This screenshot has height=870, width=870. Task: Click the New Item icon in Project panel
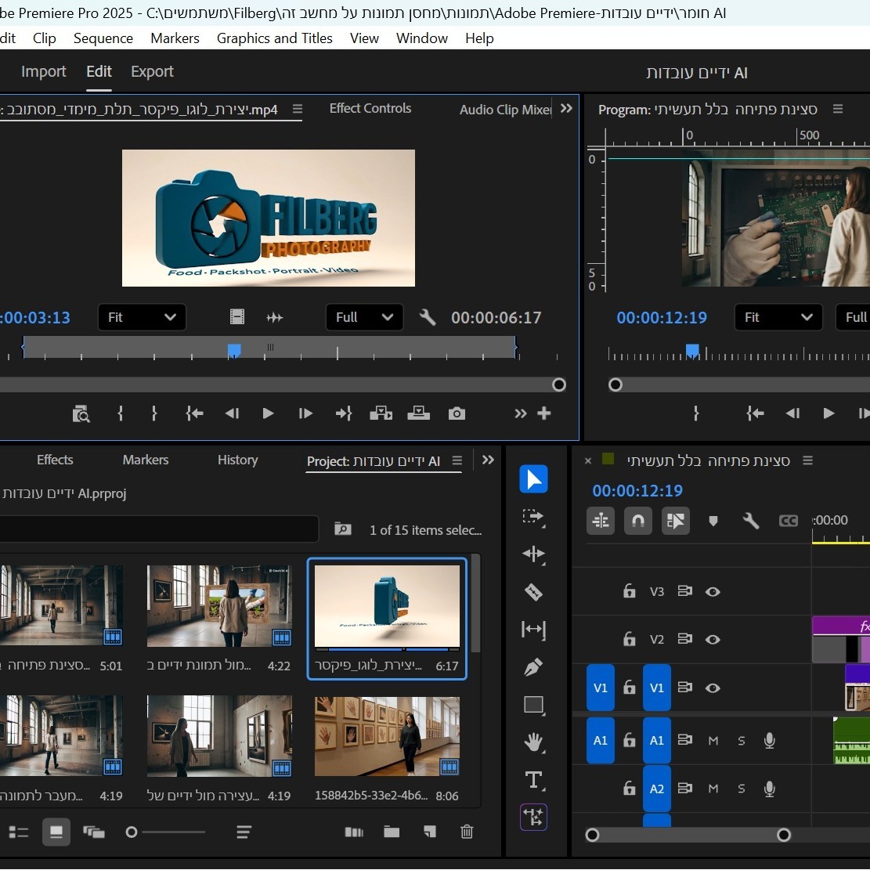429,831
